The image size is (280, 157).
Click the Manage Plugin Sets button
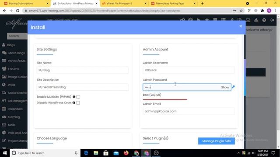[217, 141]
